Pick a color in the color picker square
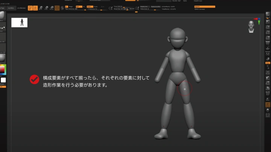This screenshot has height=152, width=271. (x=3, y=70)
